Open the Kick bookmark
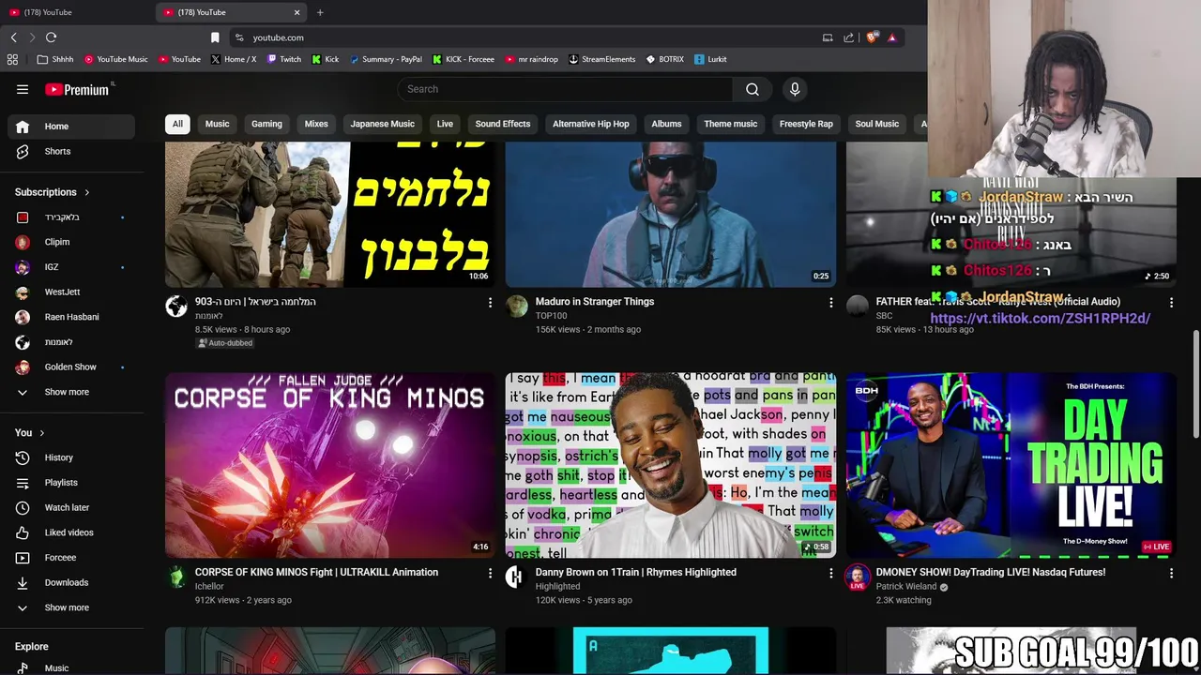Viewport: 1201px width, 675px height. tap(326, 59)
